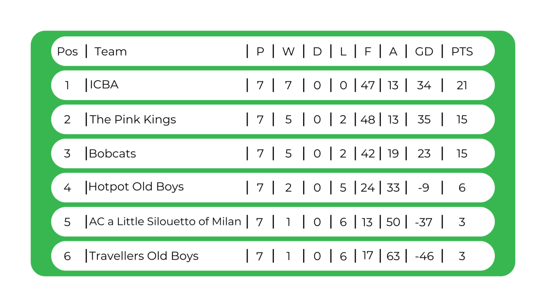Click the ICBA team name
The width and height of the screenshot is (546, 307).
point(104,85)
